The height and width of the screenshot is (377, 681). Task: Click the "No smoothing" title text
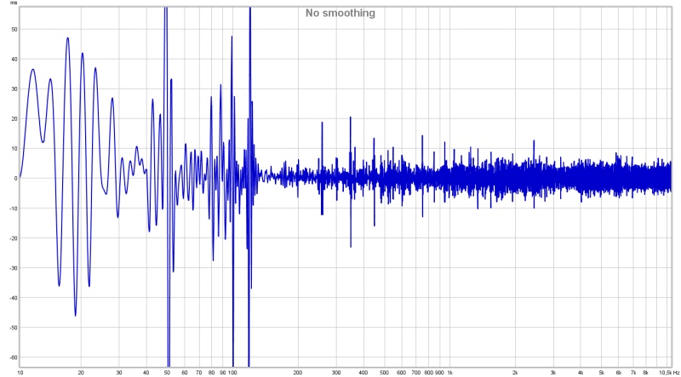click(340, 13)
